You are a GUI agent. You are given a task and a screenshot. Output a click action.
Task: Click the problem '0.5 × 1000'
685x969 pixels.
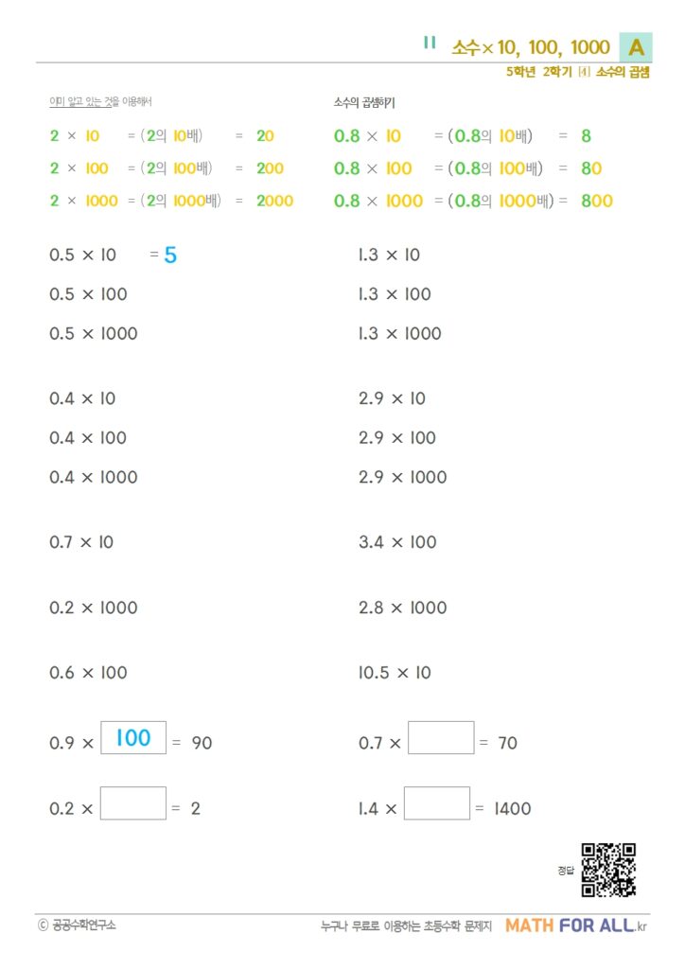click(94, 333)
